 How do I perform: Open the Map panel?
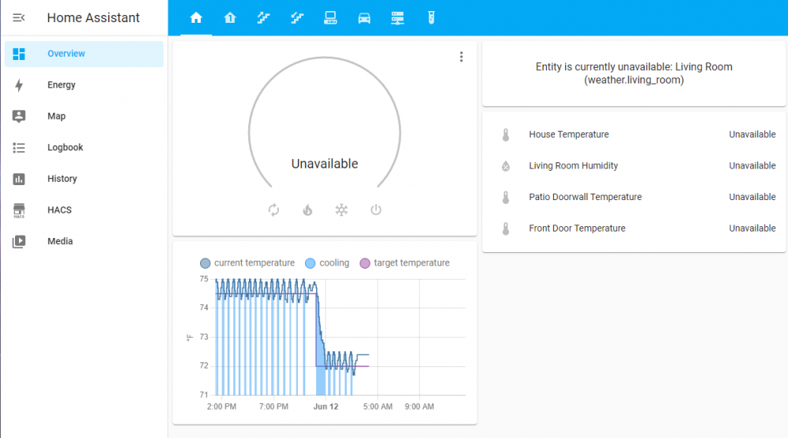click(84, 116)
